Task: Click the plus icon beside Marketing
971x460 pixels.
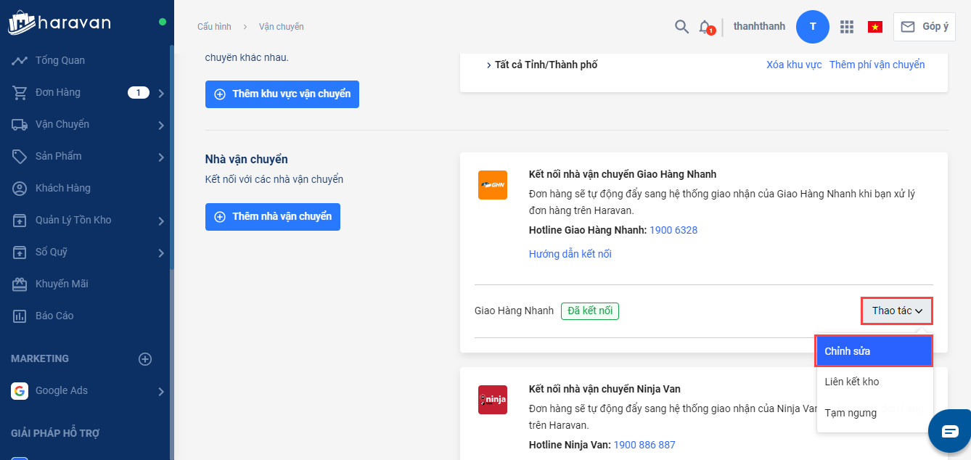Action: (145, 358)
